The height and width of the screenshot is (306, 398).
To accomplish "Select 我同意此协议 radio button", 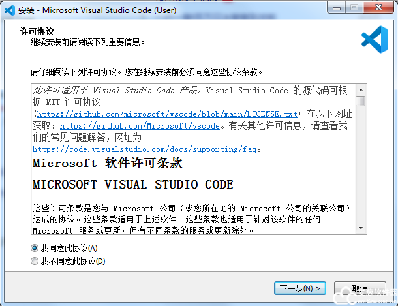I will coord(35,248).
